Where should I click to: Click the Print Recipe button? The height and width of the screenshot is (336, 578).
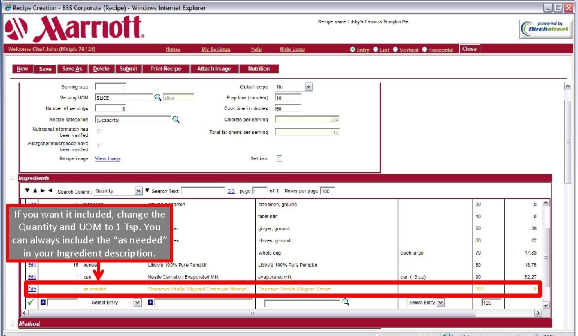pyautogui.click(x=166, y=69)
